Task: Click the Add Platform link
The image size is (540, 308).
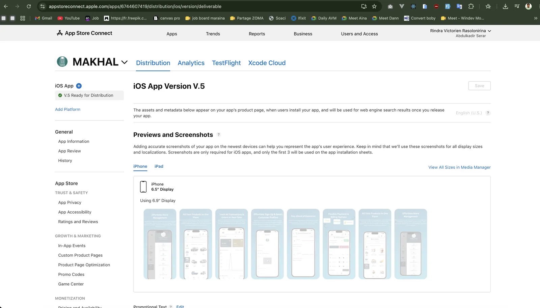Action: point(67,109)
